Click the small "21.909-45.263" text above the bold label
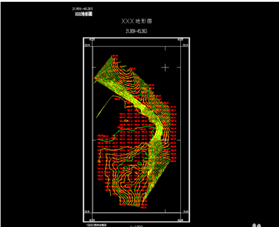Viewport: 279px width, 227px height. click(x=83, y=9)
